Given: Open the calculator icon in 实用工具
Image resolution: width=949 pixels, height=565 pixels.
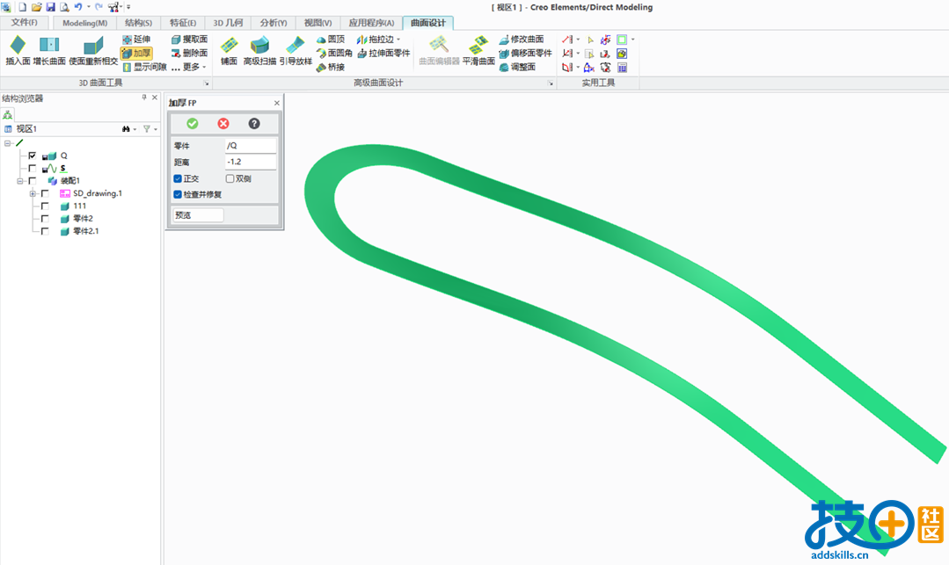Looking at the screenshot, I should click(622, 68).
